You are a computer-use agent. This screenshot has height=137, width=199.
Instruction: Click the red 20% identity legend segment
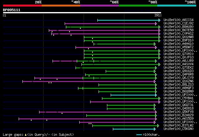pyautogui.click(x=22, y=6)
